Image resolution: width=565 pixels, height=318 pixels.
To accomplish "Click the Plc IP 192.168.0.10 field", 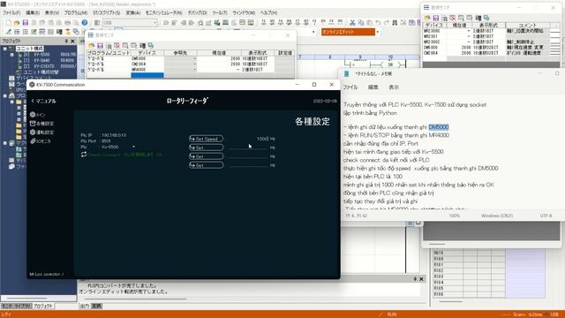I will click(114, 135).
